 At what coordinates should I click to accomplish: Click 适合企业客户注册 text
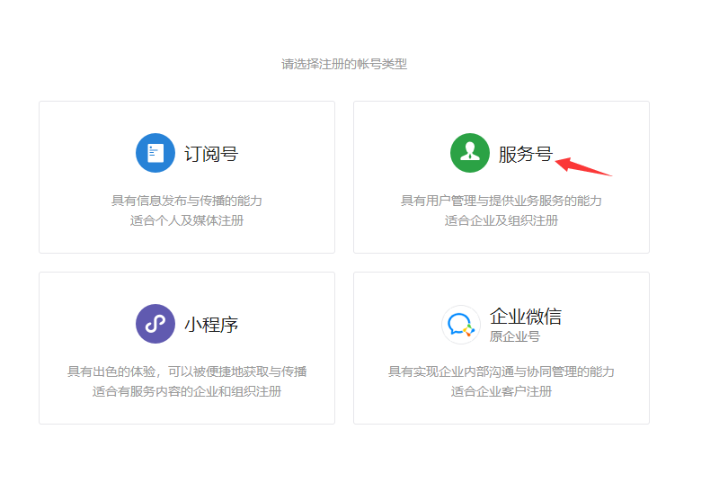pos(502,391)
